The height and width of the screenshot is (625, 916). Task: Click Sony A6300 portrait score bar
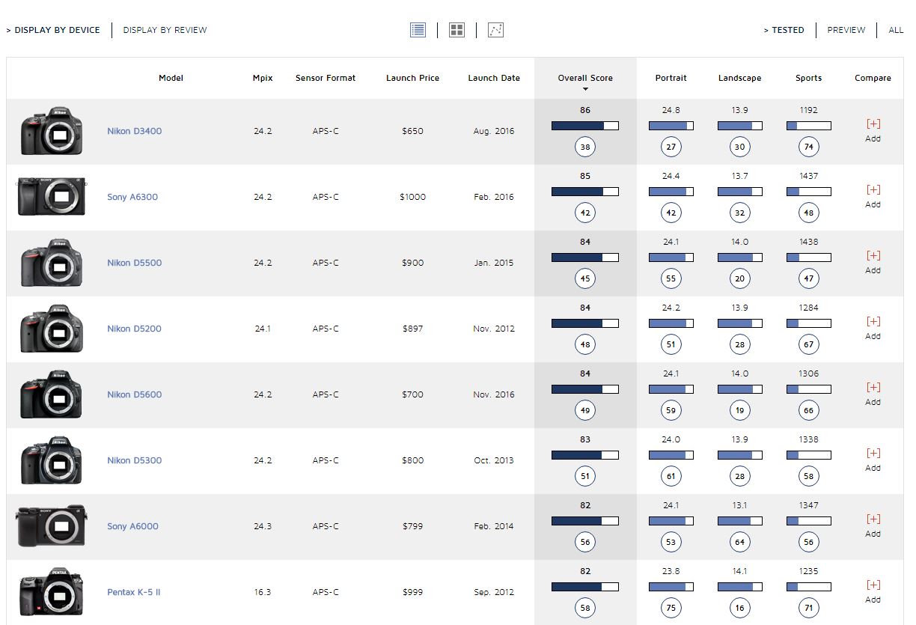point(671,192)
